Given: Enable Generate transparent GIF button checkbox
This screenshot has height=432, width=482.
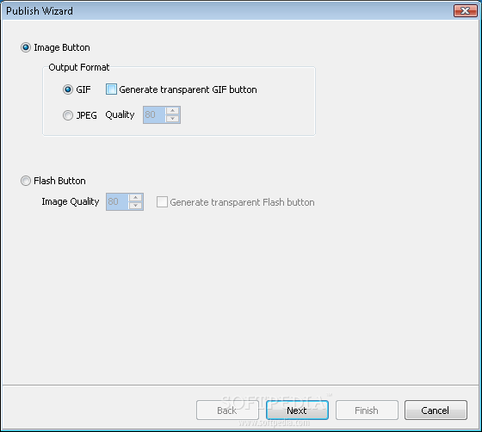Looking at the screenshot, I should click(x=111, y=89).
